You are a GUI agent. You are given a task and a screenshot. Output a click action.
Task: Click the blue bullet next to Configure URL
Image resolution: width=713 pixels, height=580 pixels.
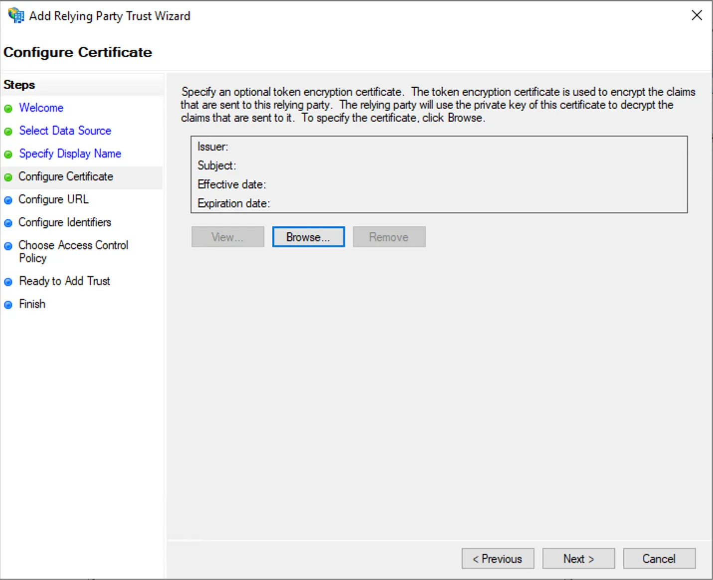point(8,200)
